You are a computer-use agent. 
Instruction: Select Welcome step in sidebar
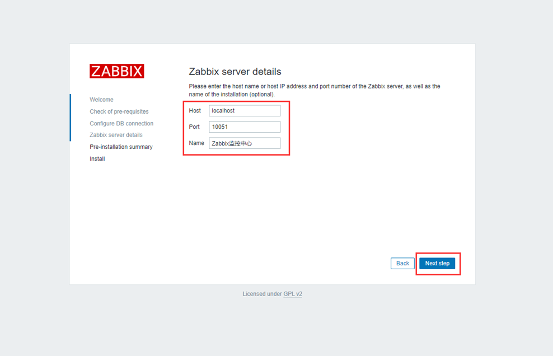click(101, 100)
